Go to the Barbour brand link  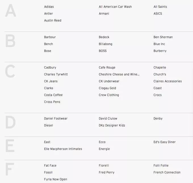click(50, 37)
